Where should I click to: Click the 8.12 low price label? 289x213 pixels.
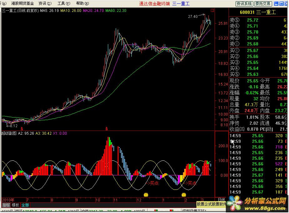coord(14,126)
